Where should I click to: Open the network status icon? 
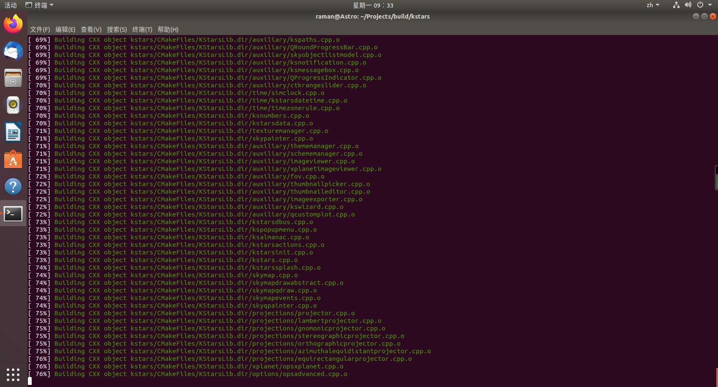[676, 5]
